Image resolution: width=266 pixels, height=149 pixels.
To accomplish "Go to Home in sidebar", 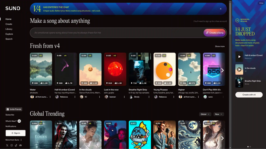I will pos(8,19).
